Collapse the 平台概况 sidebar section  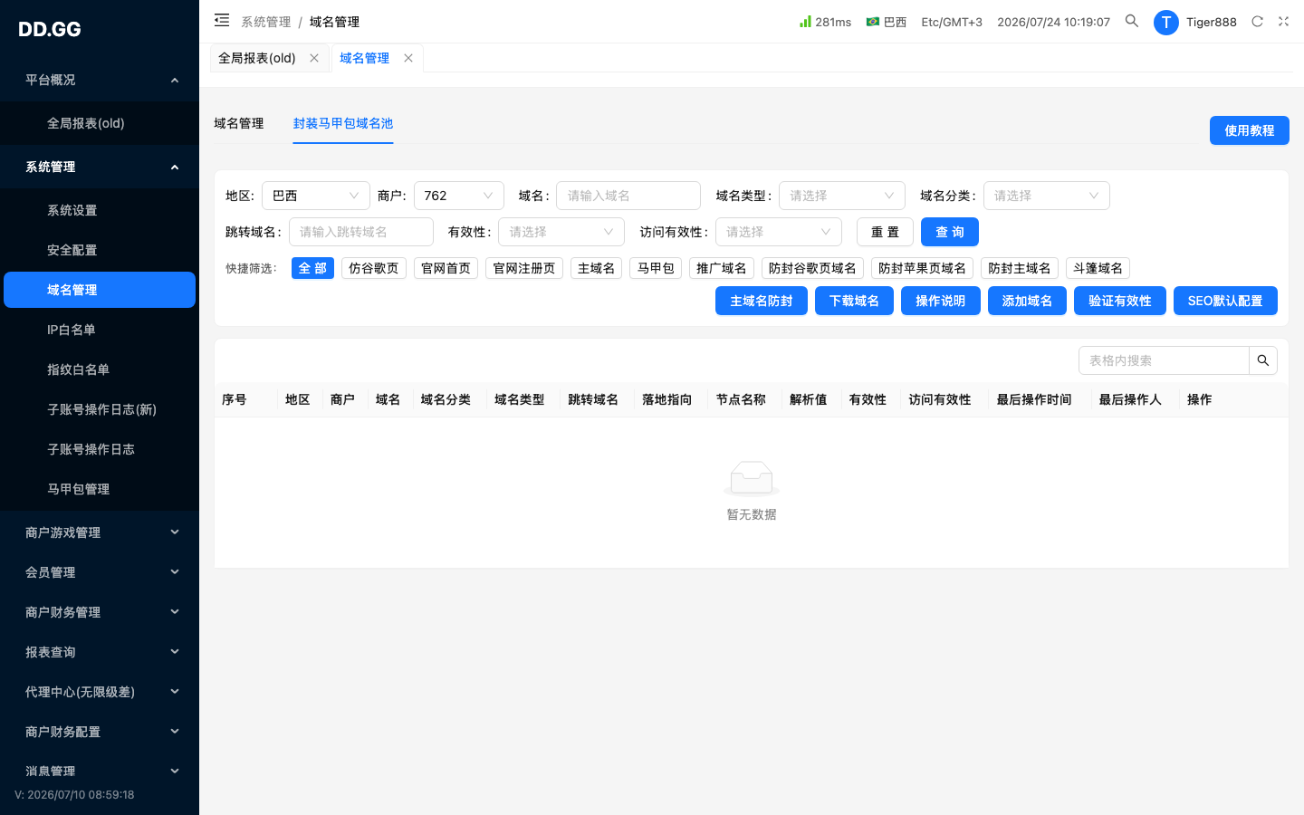[100, 80]
